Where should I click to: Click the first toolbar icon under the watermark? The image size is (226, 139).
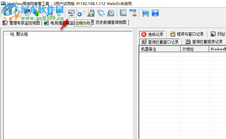tap(7, 13)
